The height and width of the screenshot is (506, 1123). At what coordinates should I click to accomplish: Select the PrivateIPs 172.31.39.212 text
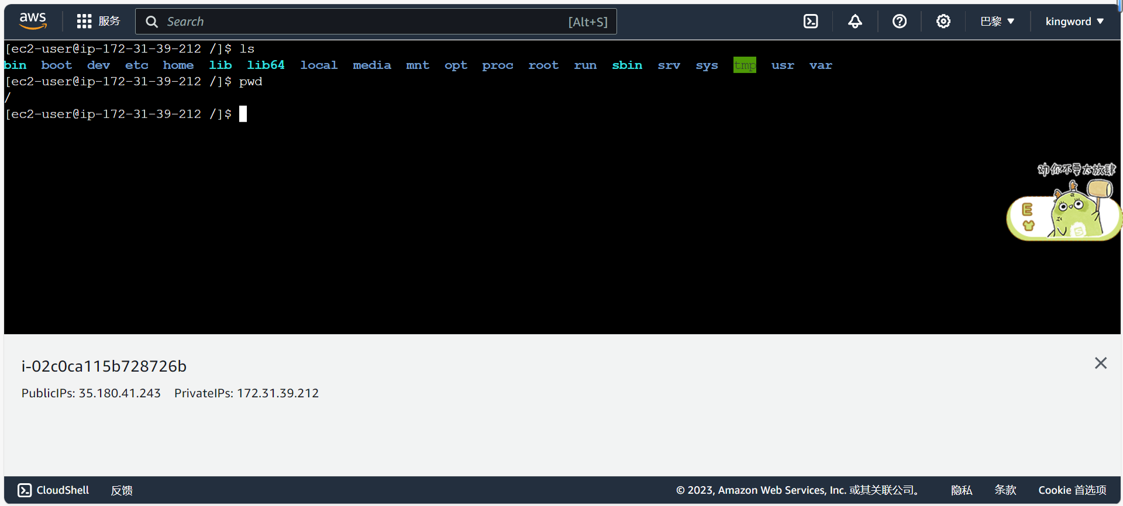247,393
